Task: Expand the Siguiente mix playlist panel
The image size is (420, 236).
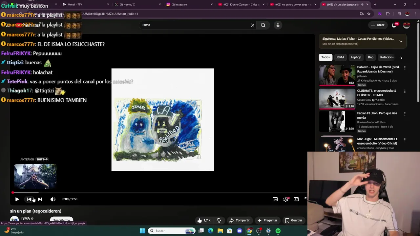Action: 401,41
